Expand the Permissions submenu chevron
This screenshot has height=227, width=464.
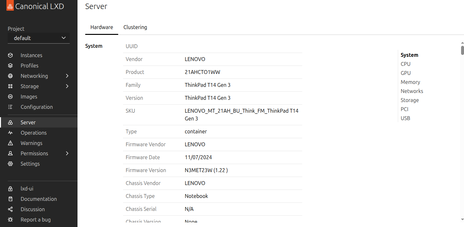tap(67, 153)
